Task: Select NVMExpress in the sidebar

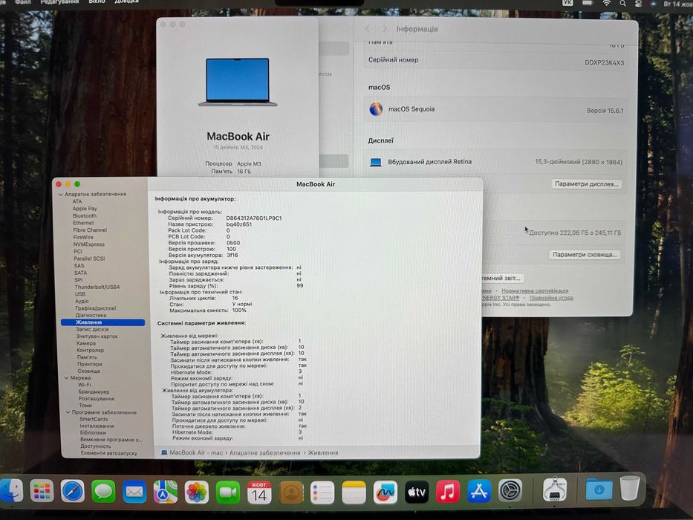Action: tap(89, 244)
